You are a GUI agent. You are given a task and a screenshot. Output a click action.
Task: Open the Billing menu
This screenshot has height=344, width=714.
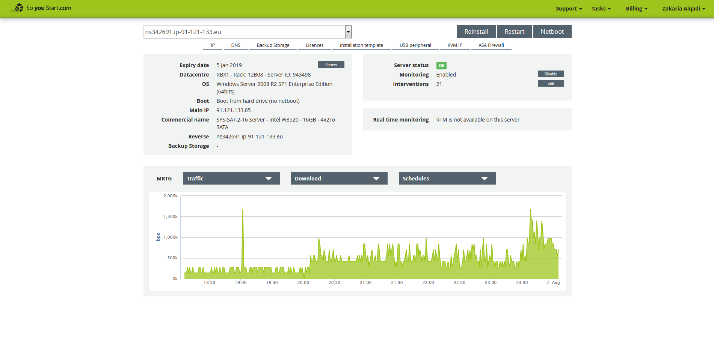click(x=636, y=9)
